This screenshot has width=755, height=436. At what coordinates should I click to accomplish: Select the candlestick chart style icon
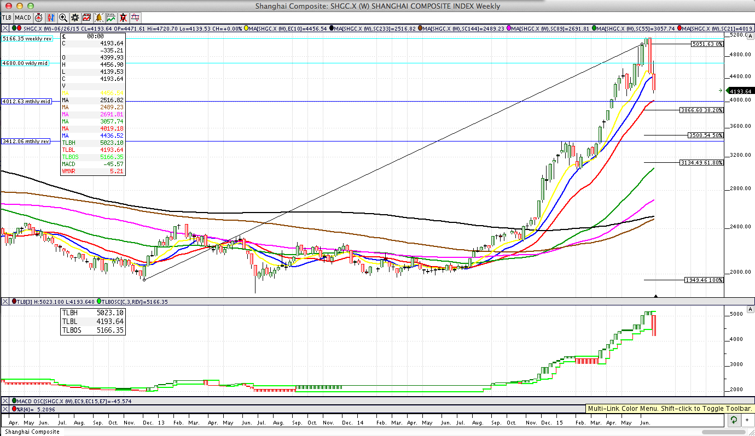51,17
